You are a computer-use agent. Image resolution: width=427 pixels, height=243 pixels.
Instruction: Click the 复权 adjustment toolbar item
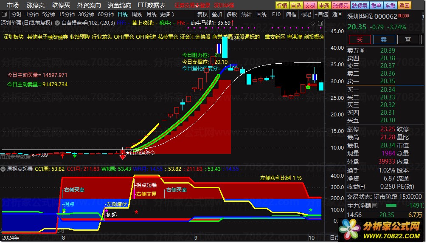202,14
